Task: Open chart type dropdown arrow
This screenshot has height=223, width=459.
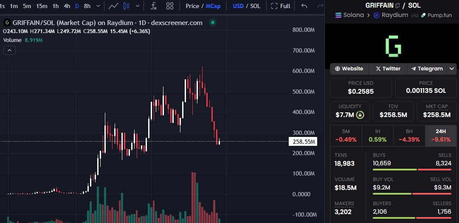Action: click(138, 6)
